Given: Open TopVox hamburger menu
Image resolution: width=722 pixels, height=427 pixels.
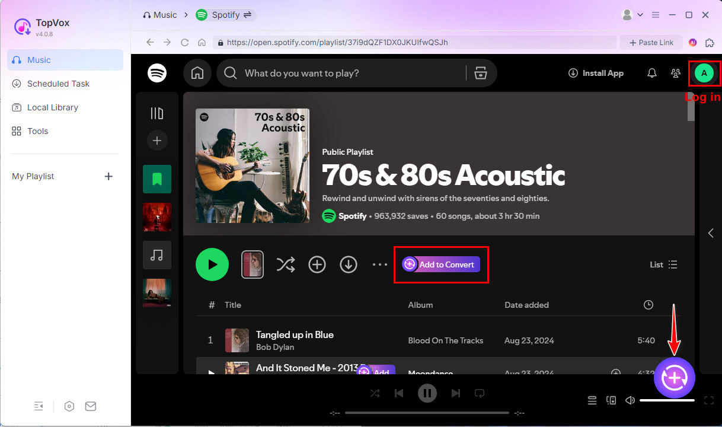Looking at the screenshot, I should [x=656, y=14].
